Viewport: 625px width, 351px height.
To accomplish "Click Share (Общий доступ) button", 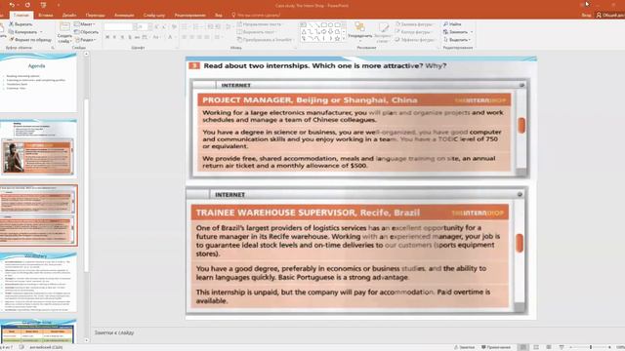I will click(610, 16).
